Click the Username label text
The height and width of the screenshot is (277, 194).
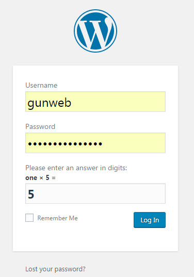click(41, 85)
